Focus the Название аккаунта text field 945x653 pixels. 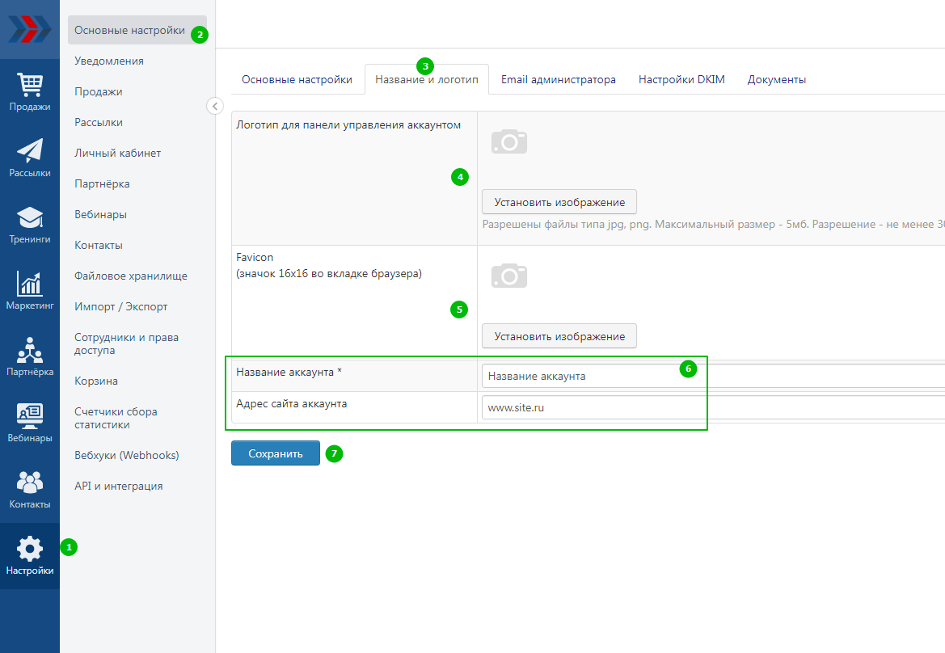(x=711, y=377)
